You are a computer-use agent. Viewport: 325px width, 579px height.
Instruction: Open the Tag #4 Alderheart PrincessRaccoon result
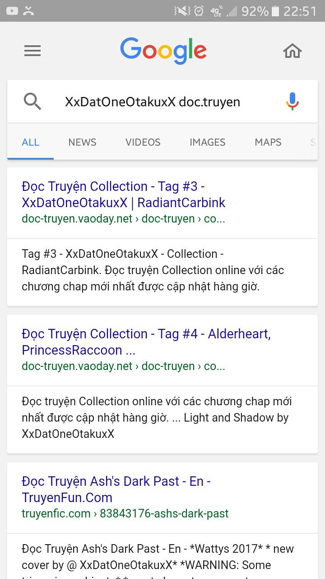coord(146,342)
